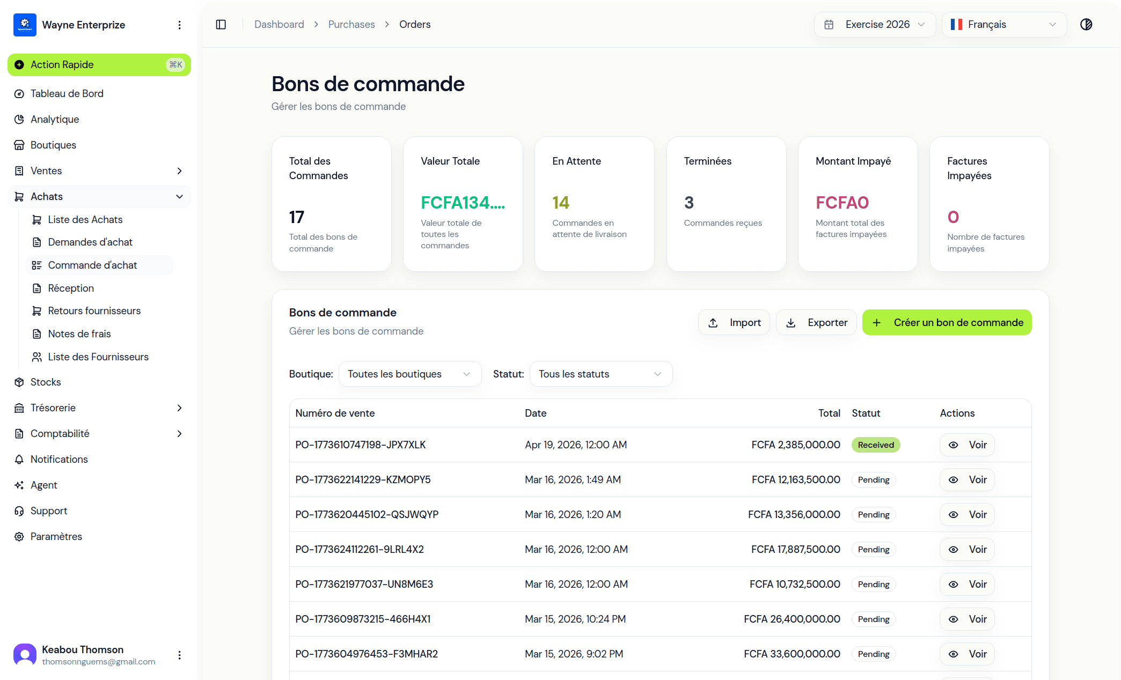Click the Wayne Enterprize logo icon
Image resolution: width=1121 pixels, height=680 pixels.
coord(25,25)
